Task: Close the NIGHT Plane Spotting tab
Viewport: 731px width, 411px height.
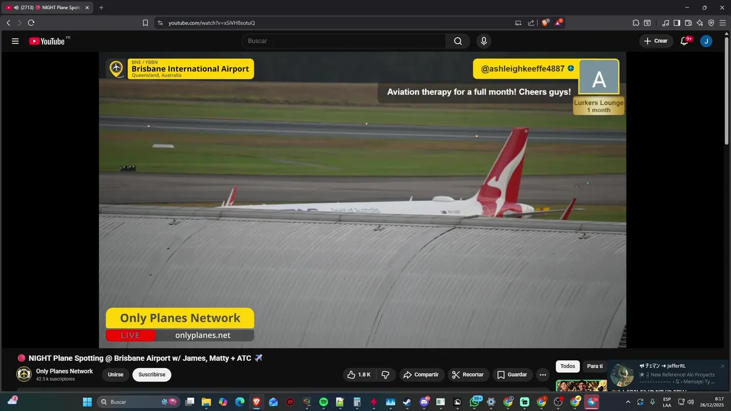Action: 87,7
